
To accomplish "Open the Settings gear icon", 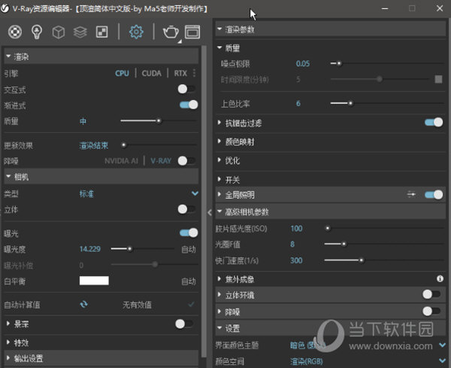I will (x=136, y=32).
